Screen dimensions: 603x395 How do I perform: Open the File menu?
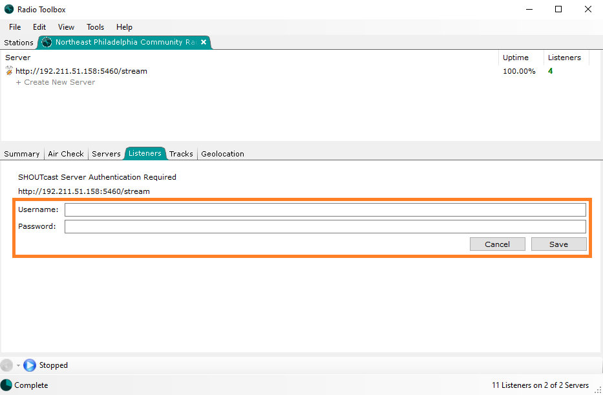pyautogui.click(x=15, y=27)
